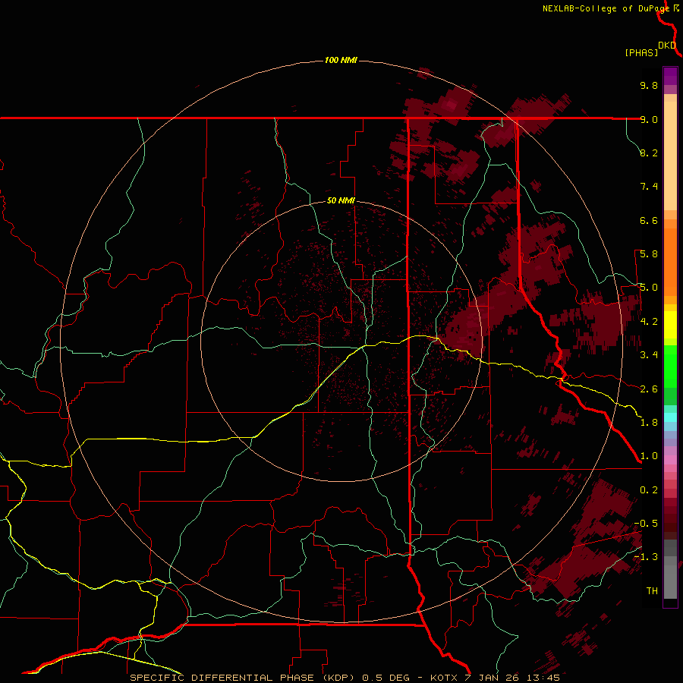Click the -1.3 value on color scale
This screenshot has height=683, width=683.
[x=646, y=557]
